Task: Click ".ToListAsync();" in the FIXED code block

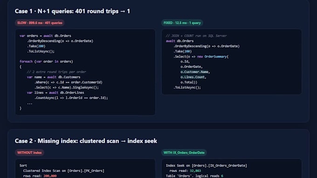Action: (187, 87)
